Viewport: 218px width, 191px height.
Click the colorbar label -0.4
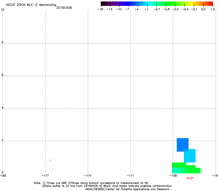185,9
